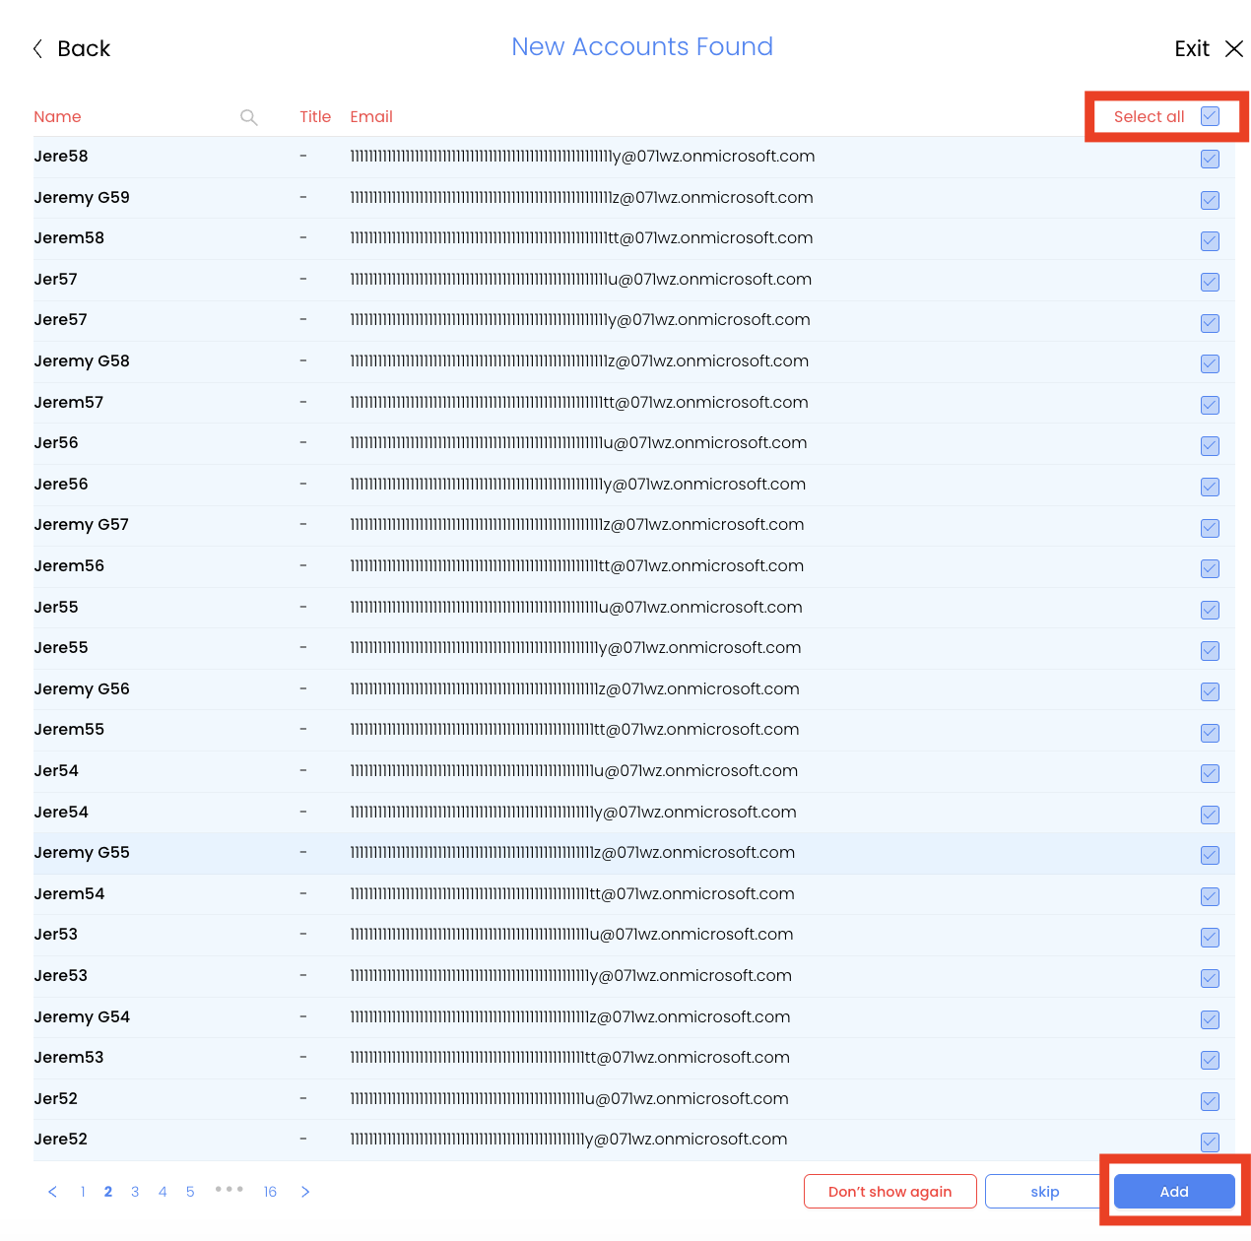Select Don't show again
Viewport: 1251px width, 1241px height.
click(889, 1192)
